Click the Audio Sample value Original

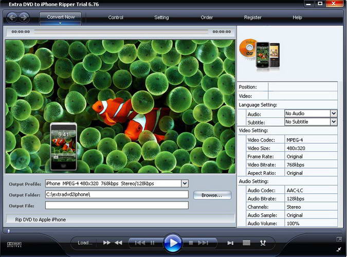[x=295, y=215]
